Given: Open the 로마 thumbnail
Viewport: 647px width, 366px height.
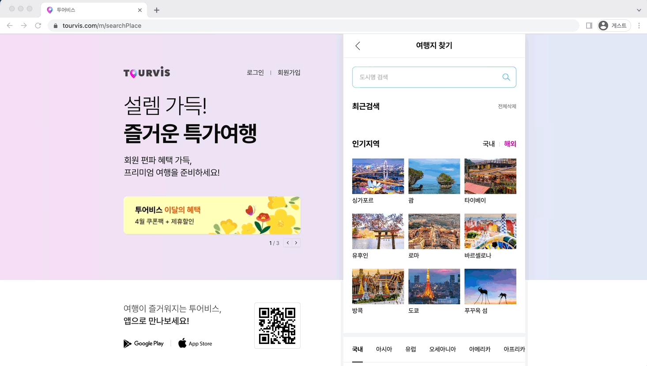Looking at the screenshot, I should [434, 232].
